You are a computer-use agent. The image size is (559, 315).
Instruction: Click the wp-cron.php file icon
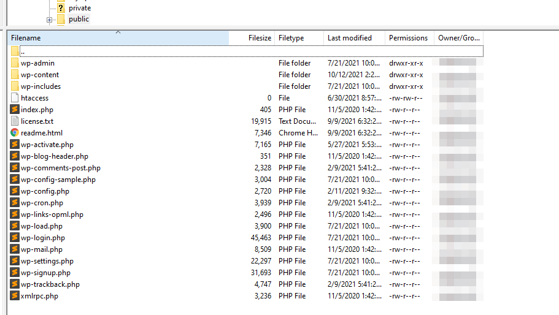[x=15, y=202]
